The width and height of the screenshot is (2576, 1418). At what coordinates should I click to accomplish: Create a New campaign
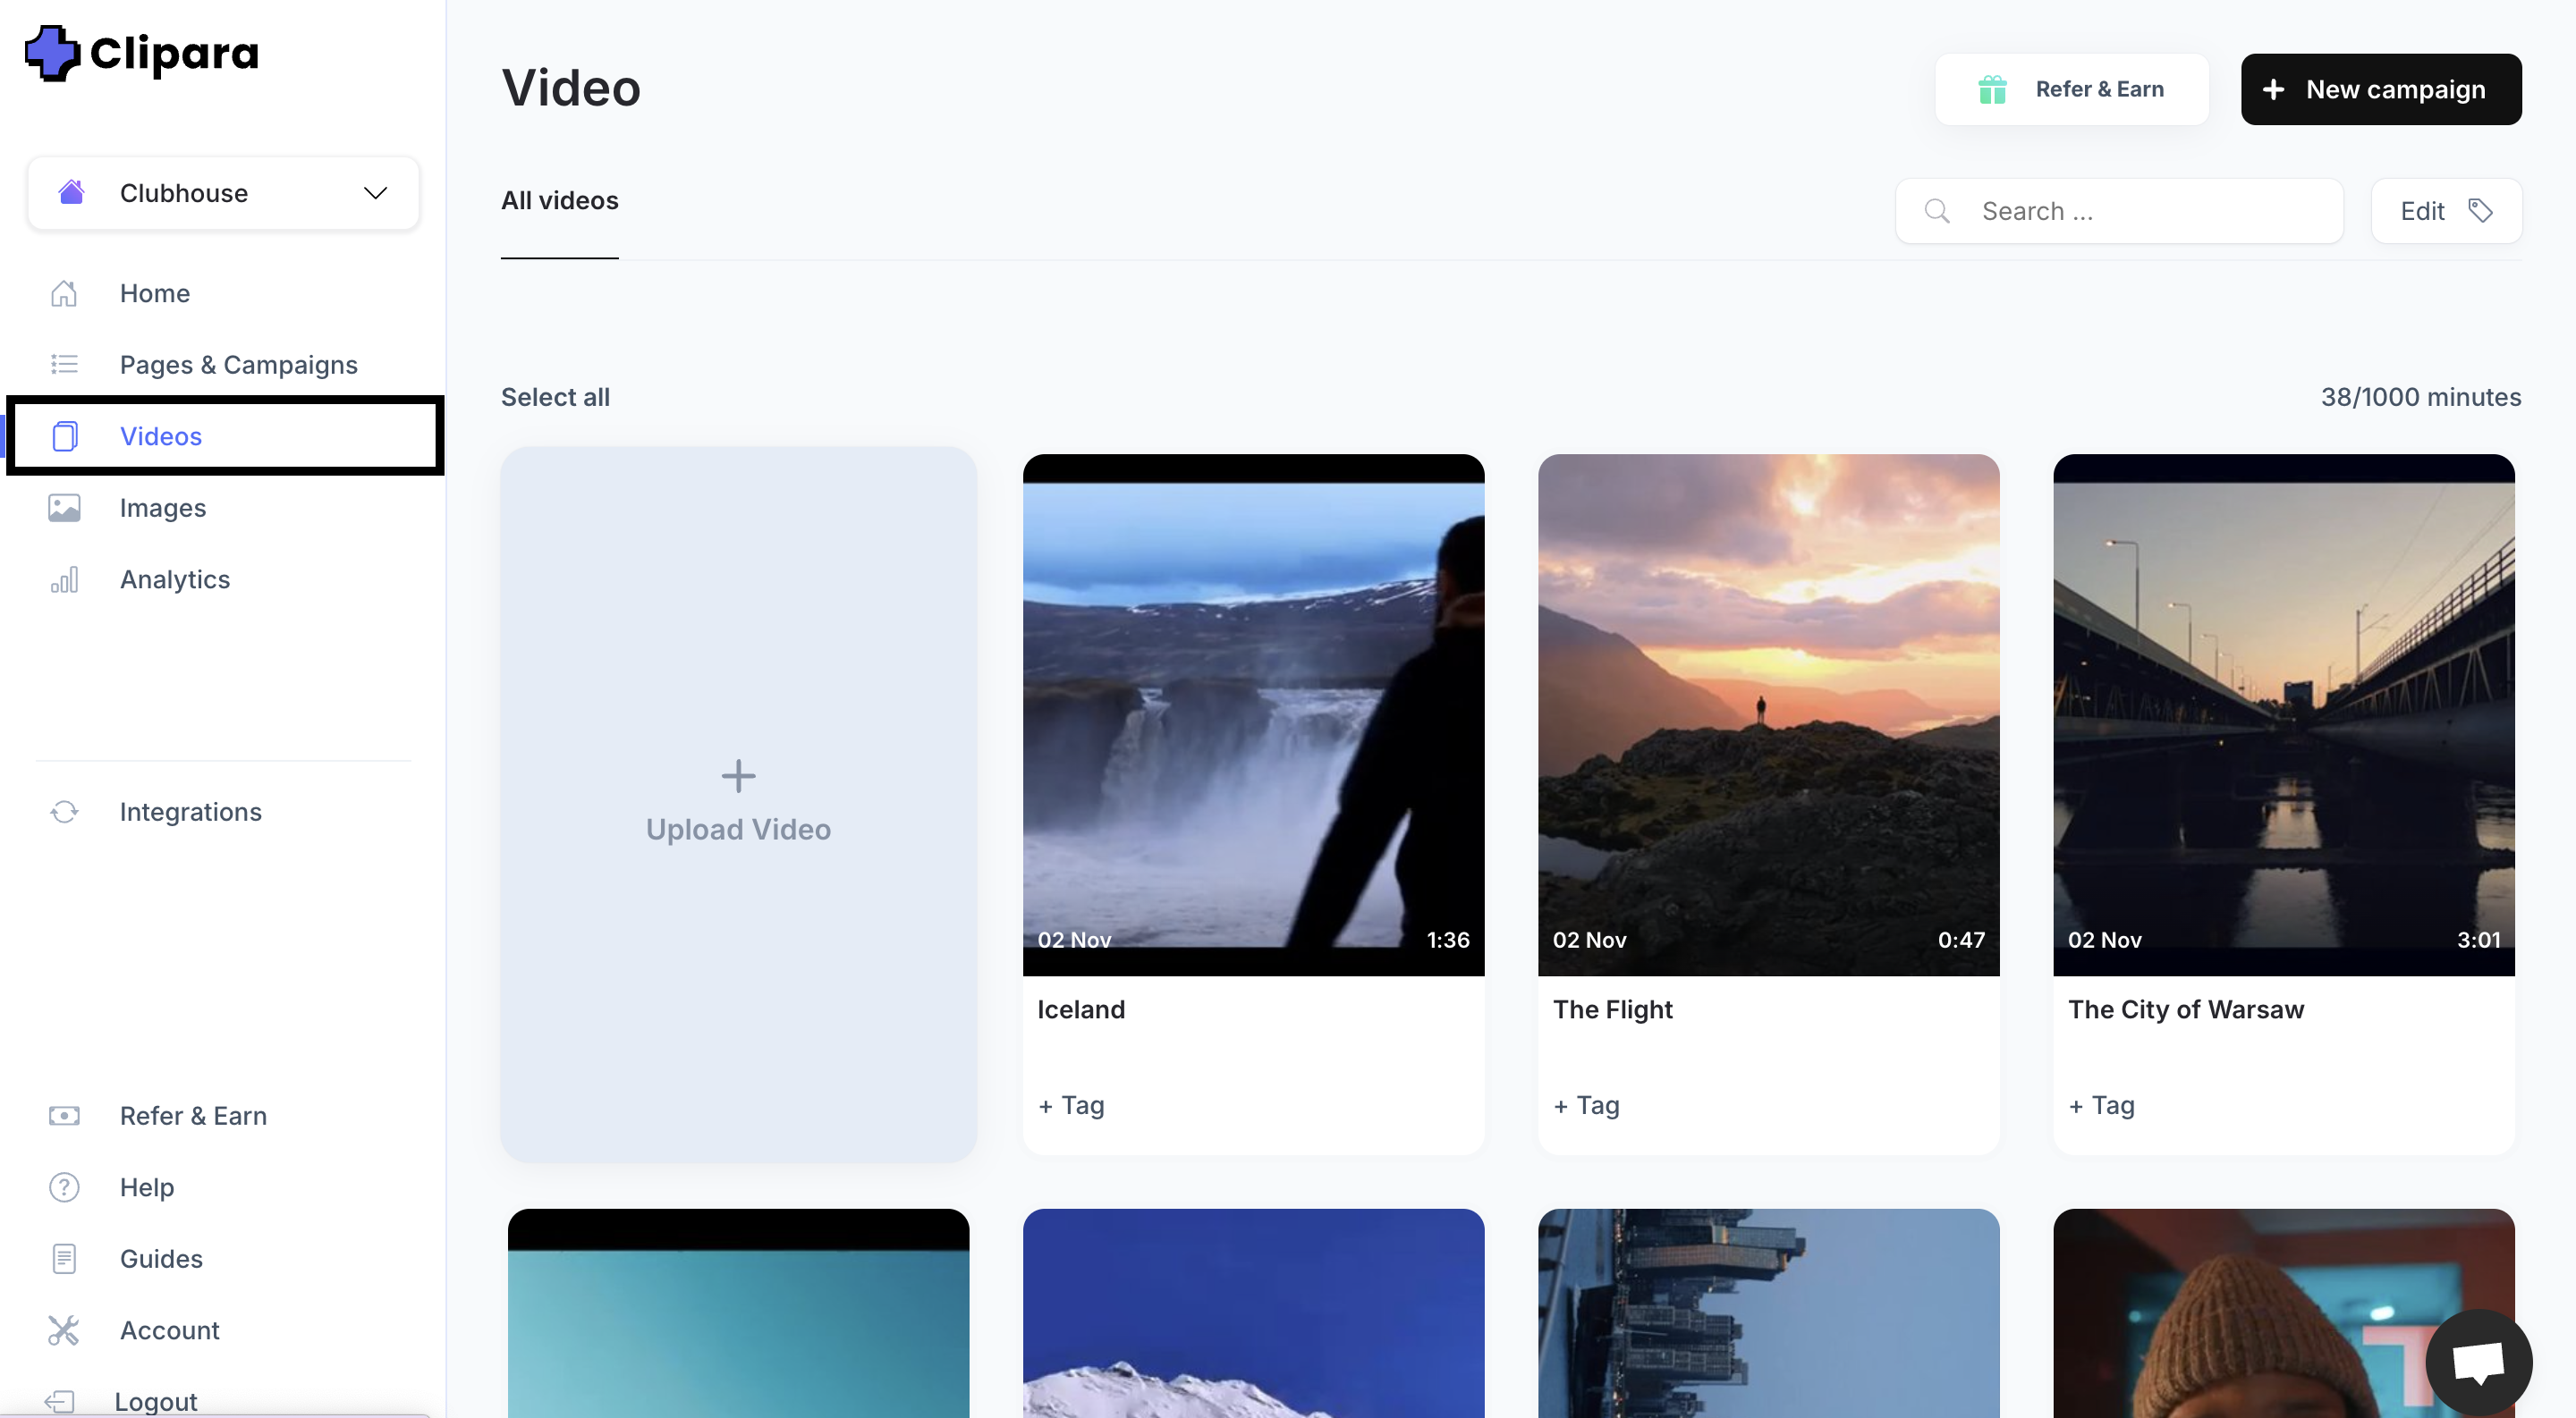pos(2381,89)
